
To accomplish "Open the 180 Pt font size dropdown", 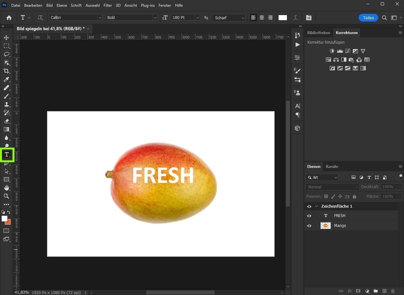I will tap(197, 18).
